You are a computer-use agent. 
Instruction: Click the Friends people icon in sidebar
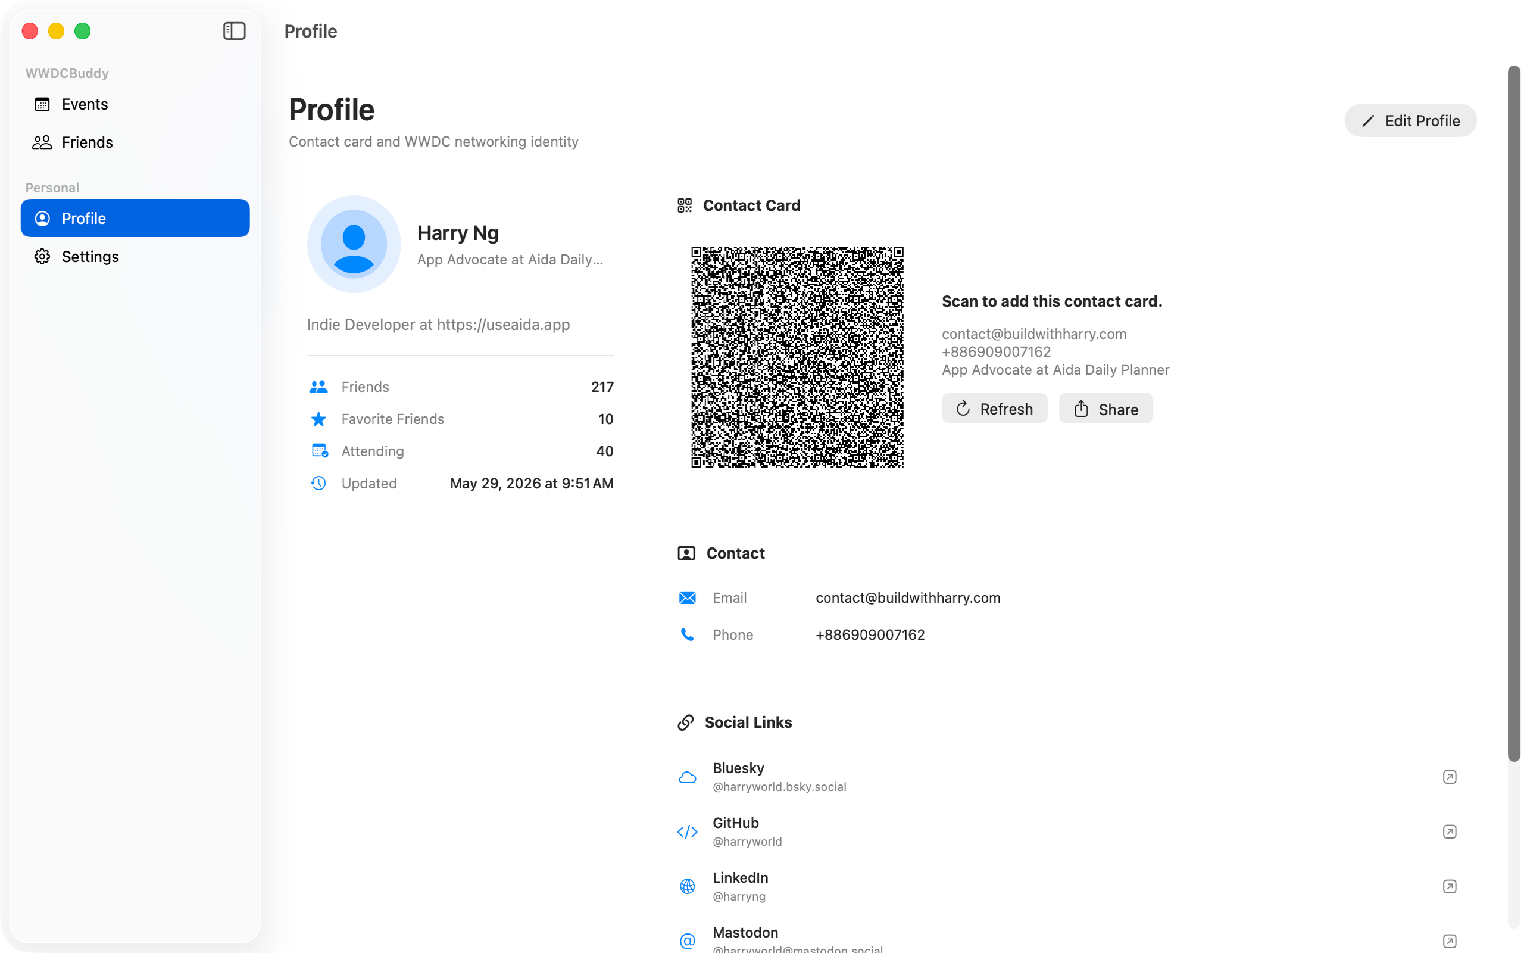coord(42,142)
